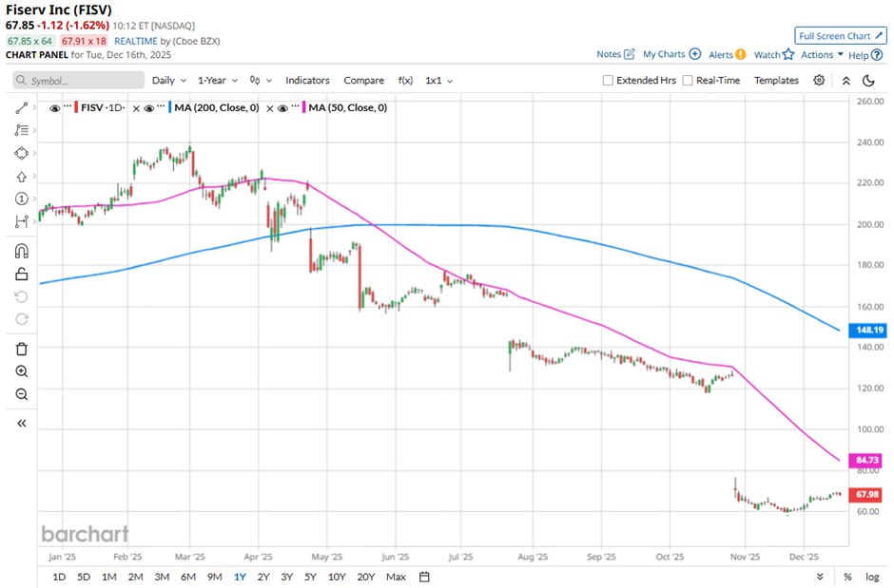
Task: Toggle visibility of FISV 1D series
Action: click(x=55, y=108)
